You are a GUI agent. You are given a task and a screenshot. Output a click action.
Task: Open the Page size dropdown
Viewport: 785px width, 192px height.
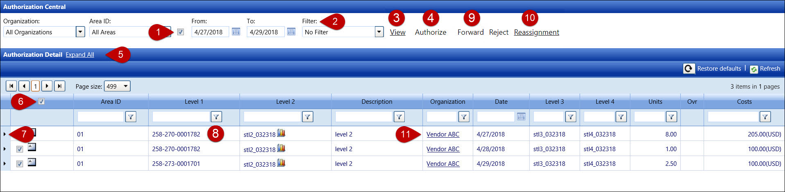[126, 86]
